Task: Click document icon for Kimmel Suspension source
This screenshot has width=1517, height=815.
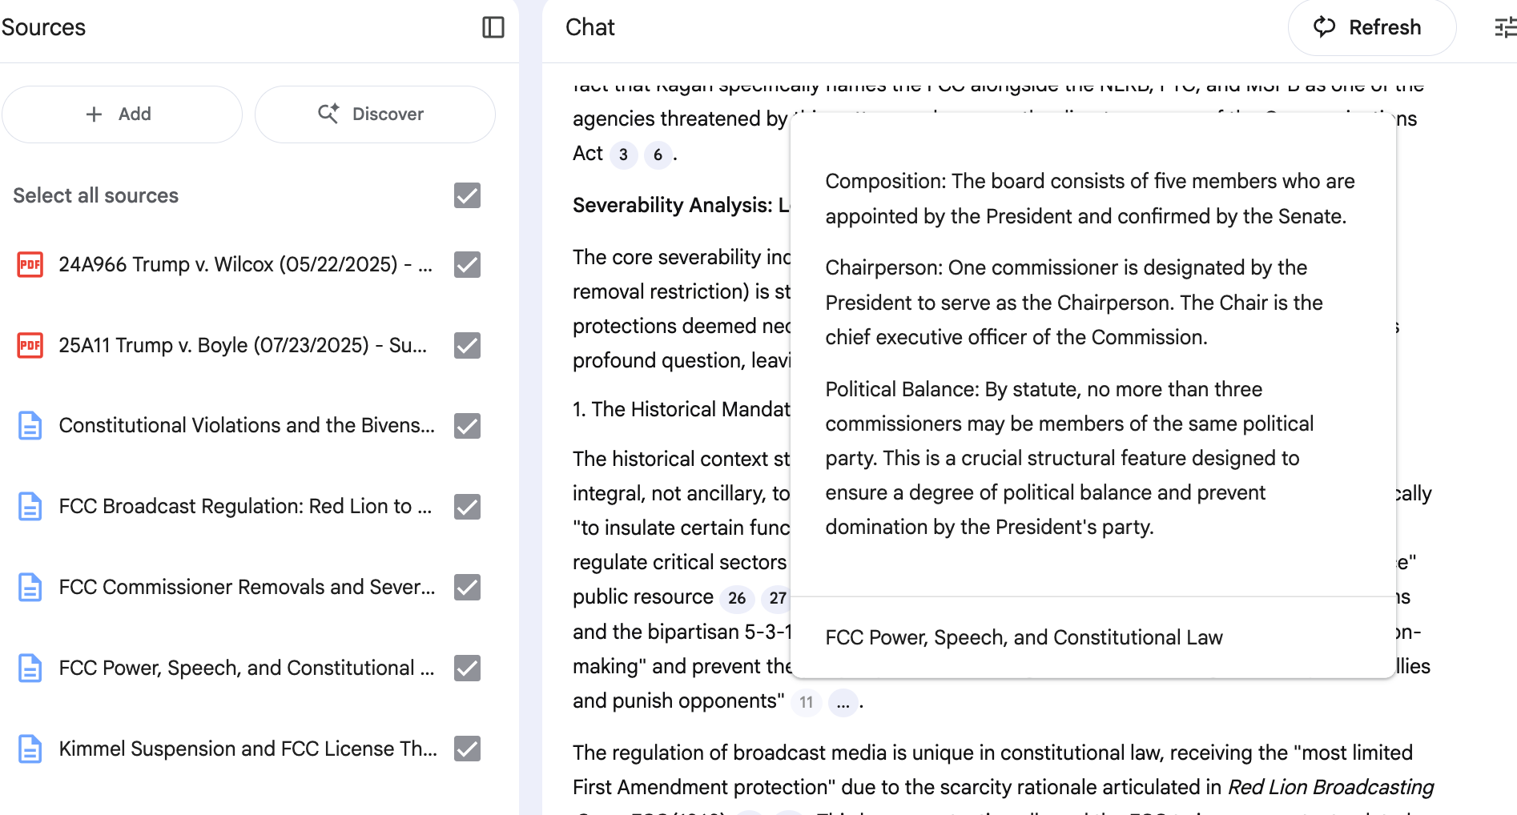Action: click(30, 749)
